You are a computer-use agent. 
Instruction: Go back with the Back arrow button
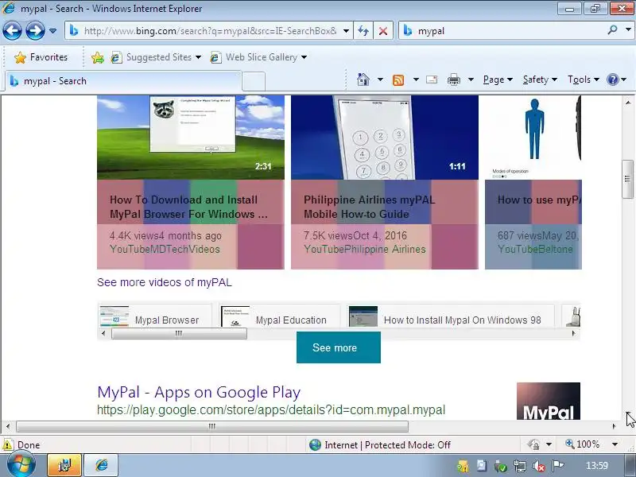pyautogui.click(x=12, y=31)
